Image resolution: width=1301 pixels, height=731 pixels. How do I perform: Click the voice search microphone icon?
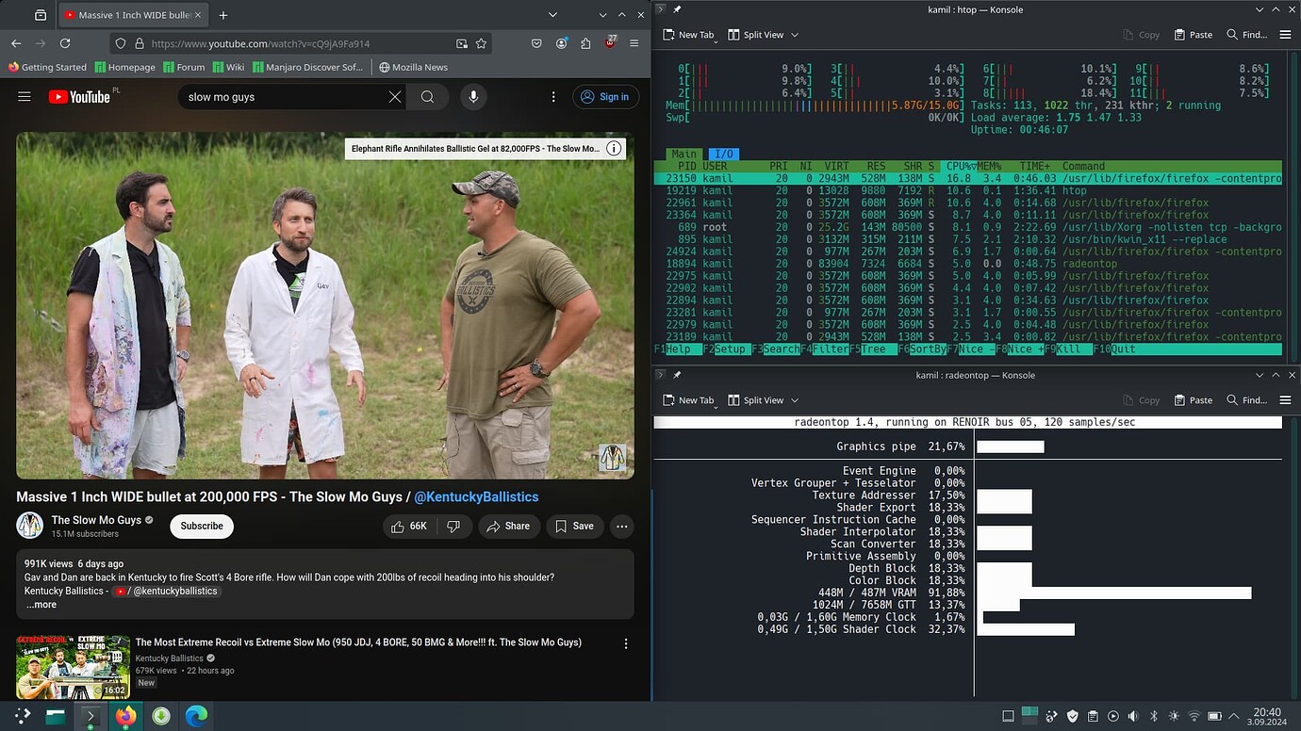coord(473,97)
